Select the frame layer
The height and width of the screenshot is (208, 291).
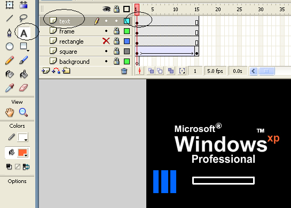tap(86, 31)
